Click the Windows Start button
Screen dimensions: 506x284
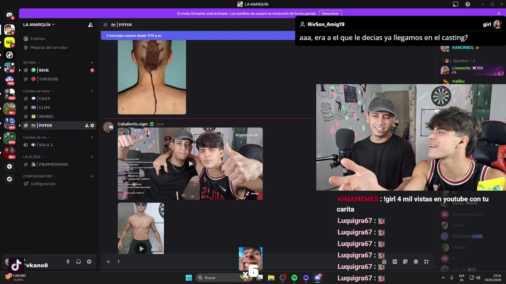[x=189, y=278]
